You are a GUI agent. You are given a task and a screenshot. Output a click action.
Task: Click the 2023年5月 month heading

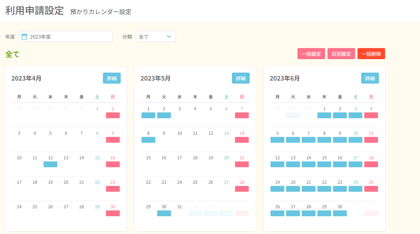coord(156,78)
